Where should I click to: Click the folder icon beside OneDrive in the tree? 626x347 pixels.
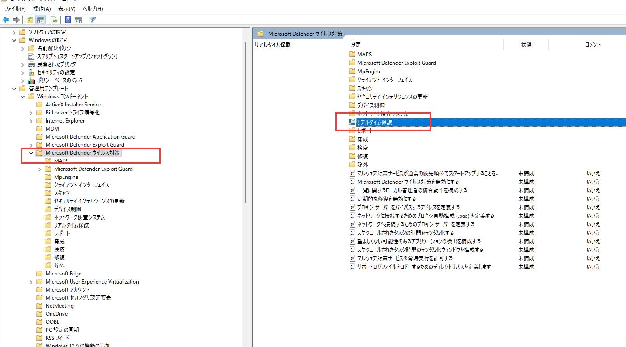coord(40,314)
